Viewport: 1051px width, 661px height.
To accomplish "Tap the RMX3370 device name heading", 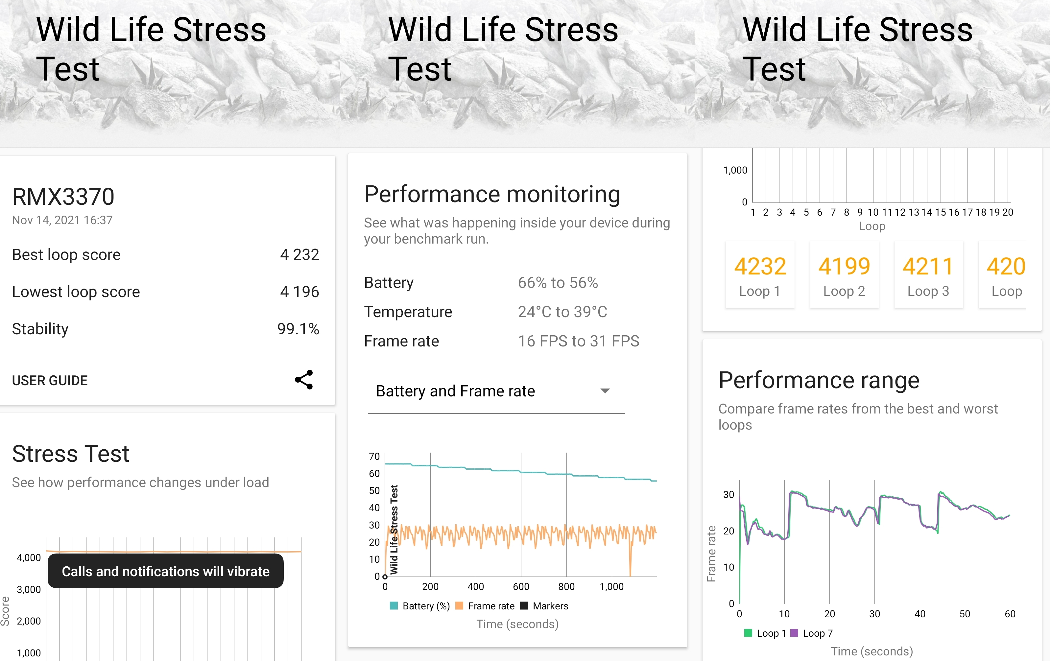I will tap(63, 197).
